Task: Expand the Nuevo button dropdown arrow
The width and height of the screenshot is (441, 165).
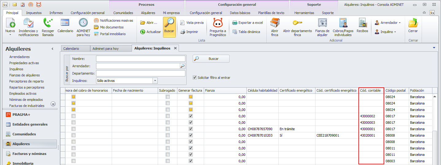Action: [x=10, y=35]
